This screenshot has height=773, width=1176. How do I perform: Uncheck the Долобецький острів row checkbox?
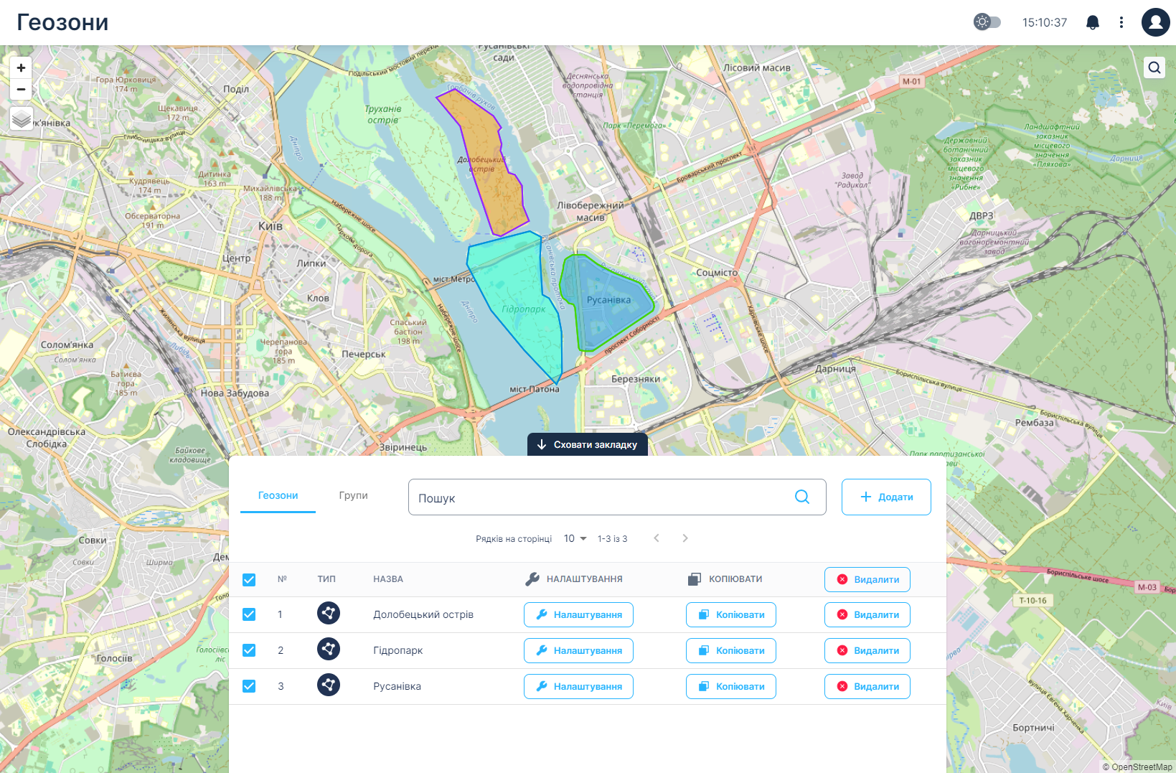pyautogui.click(x=249, y=614)
